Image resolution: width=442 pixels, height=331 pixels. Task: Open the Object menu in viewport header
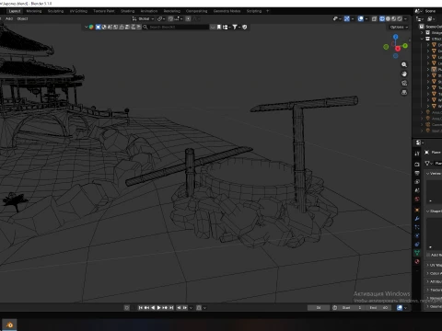(22, 18)
